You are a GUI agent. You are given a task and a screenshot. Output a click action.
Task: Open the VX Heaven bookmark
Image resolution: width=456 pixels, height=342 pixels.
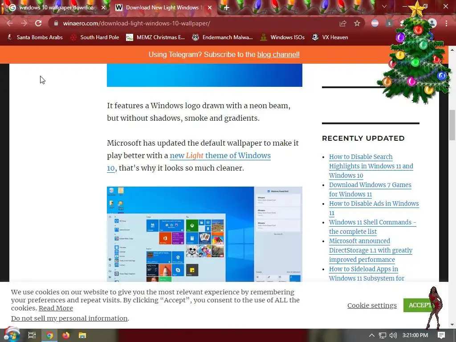pyautogui.click(x=330, y=37)
